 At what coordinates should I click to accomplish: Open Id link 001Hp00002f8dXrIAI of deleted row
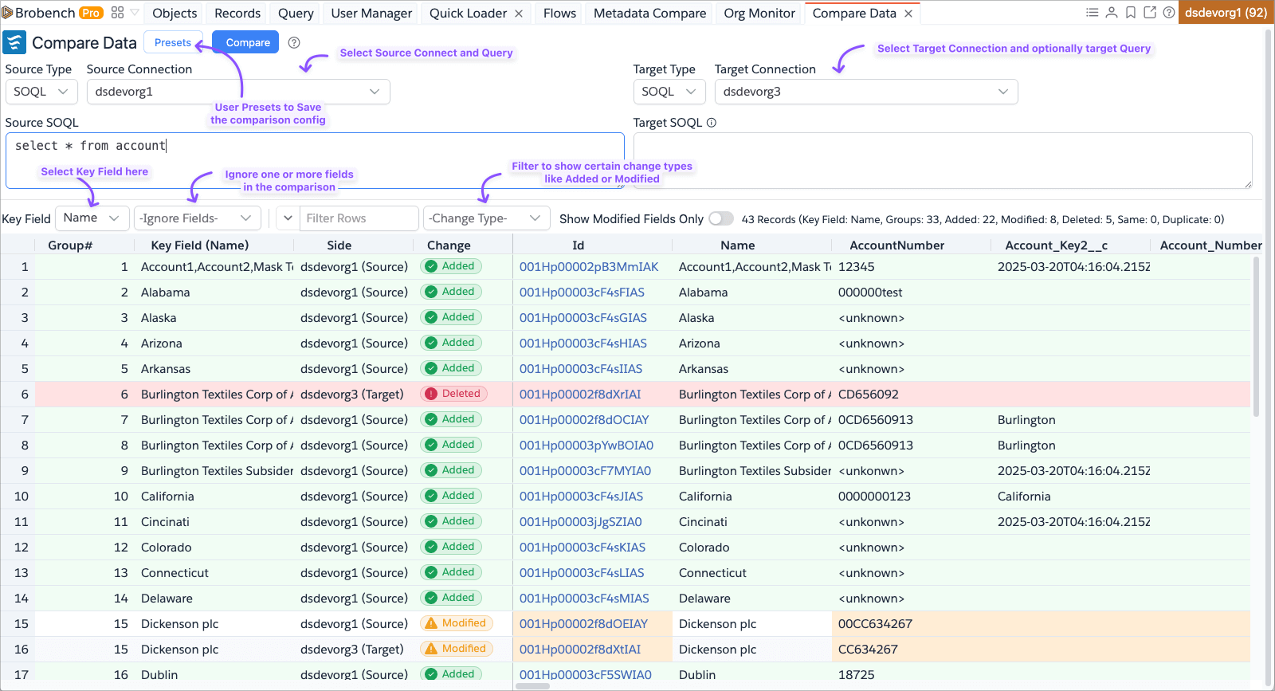coord(579,395)
